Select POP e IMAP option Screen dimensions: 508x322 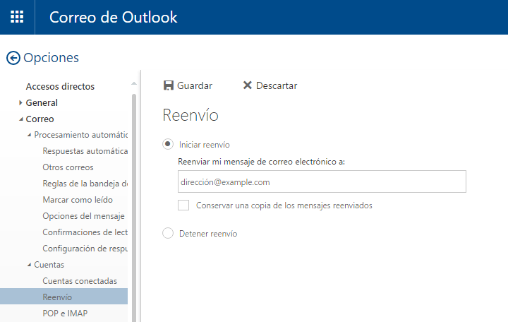65,314
